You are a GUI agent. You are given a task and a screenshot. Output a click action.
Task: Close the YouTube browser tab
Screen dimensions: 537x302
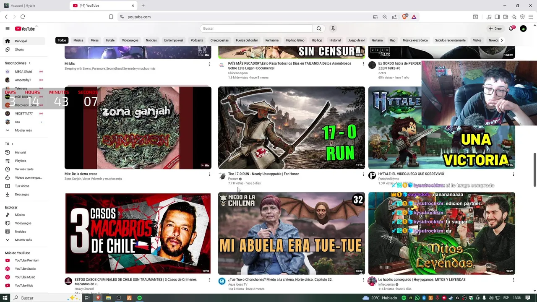tap(133, 5)
